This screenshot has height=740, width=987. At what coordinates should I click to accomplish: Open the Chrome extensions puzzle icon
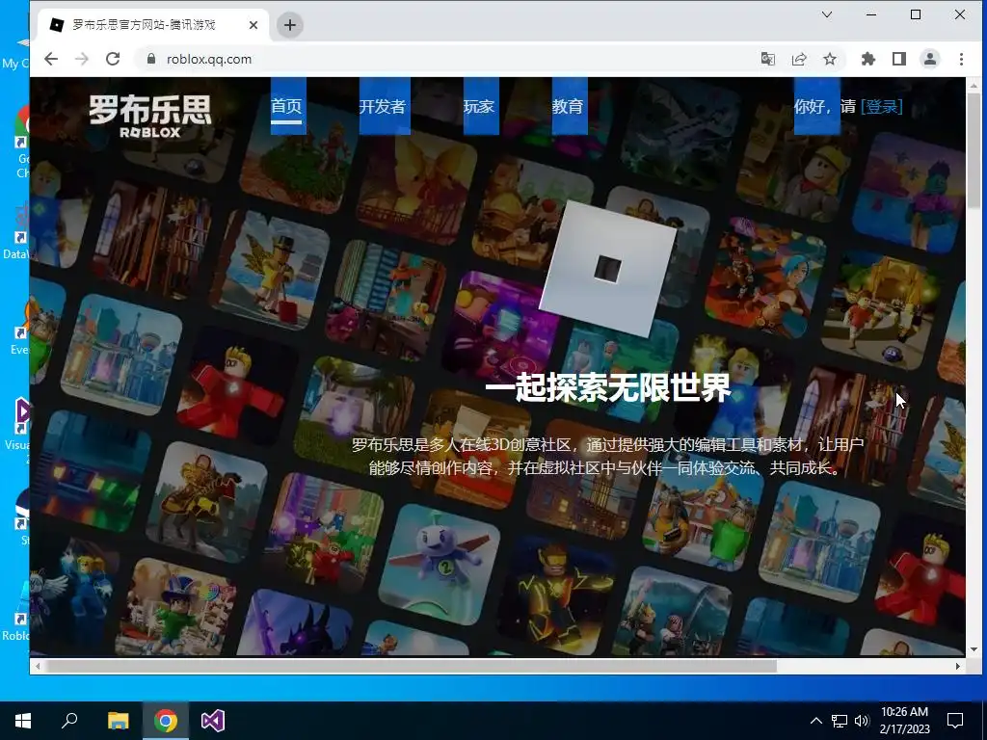[868, 59]
